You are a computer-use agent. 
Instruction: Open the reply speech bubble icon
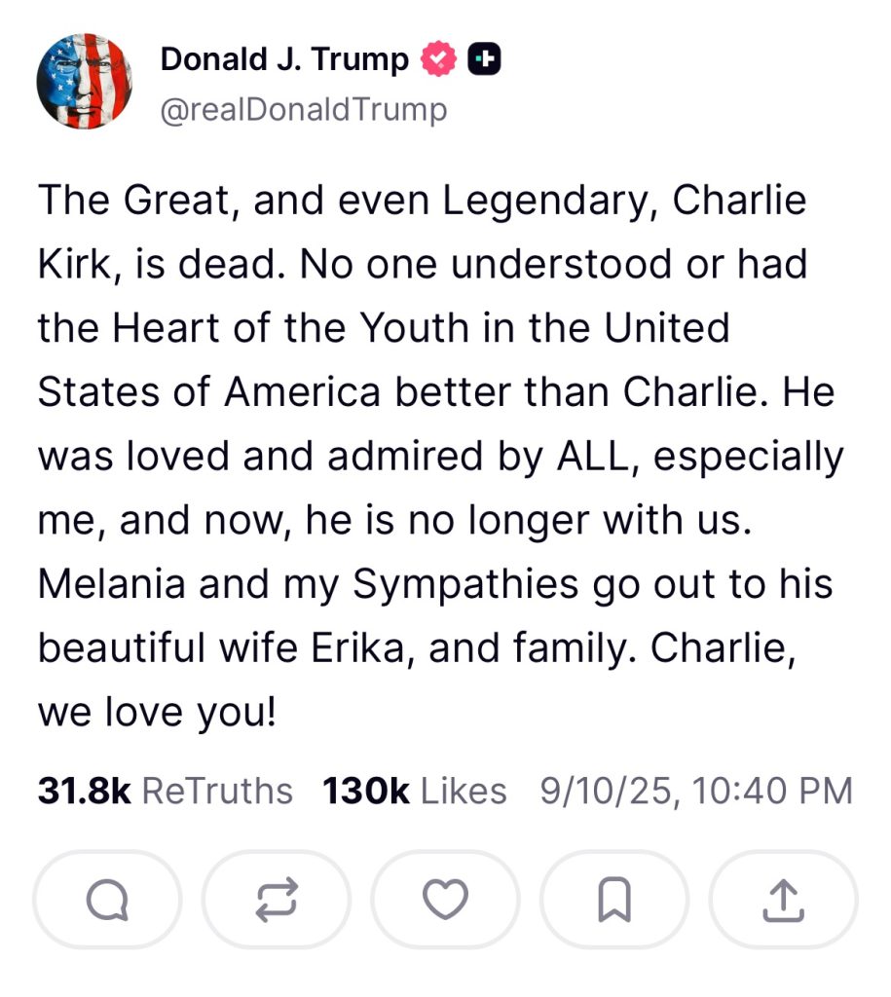[x=107, y=900]
